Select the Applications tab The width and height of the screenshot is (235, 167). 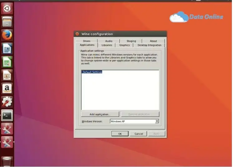coord(87,45)
